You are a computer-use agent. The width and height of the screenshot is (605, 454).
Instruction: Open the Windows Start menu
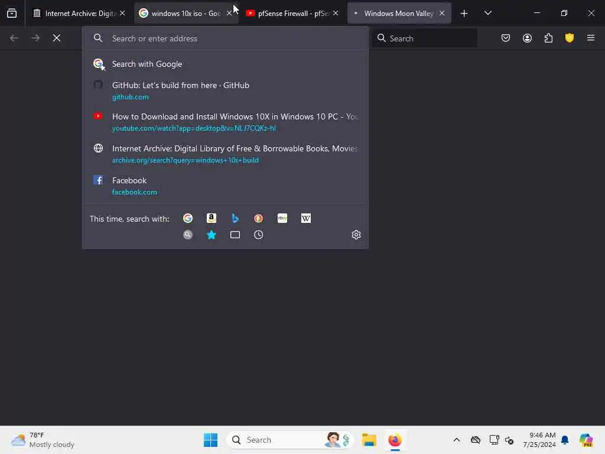(x=211, y=440)
